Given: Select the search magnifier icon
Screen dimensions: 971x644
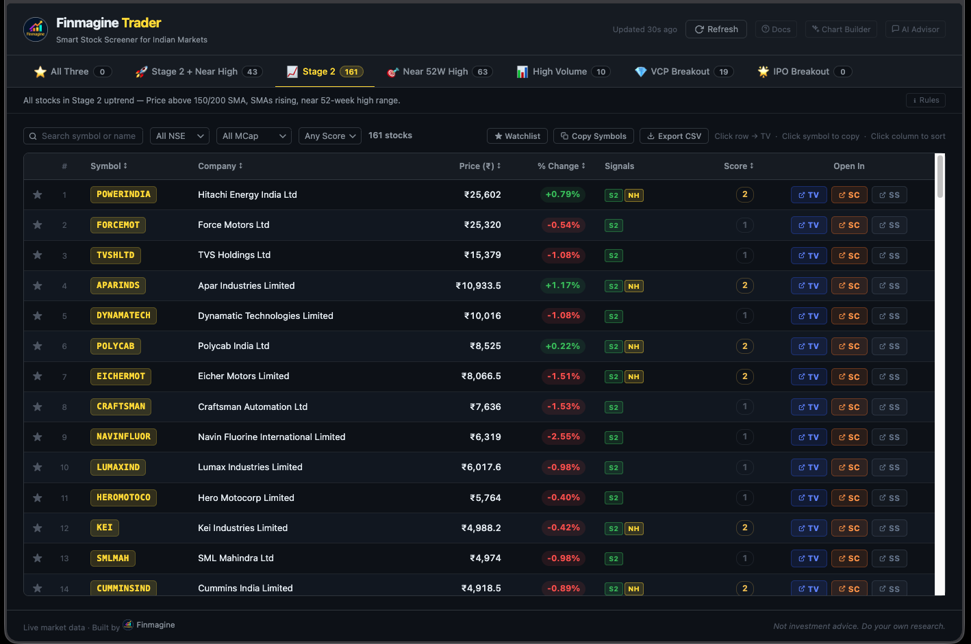Looking at the screenshot, I should (x=32, y=136).
